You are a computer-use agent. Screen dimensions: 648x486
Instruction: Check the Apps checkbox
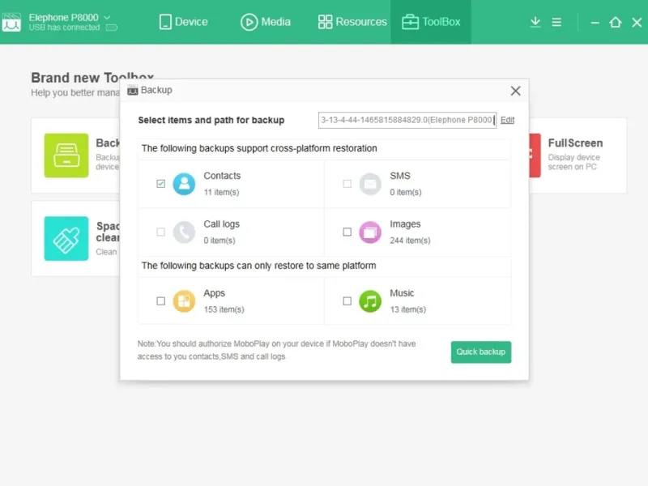click(x=160, y=301)
